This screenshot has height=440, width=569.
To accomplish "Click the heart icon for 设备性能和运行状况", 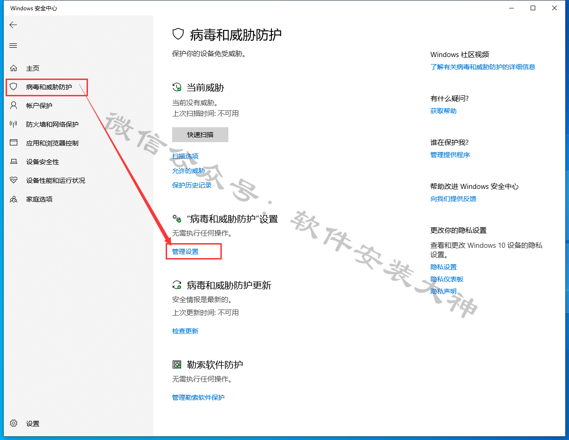I will [x=14, y=180].
